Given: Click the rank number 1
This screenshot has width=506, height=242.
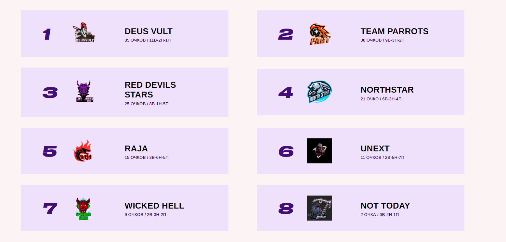Looking at the screenshot, I should coord(47,34).
